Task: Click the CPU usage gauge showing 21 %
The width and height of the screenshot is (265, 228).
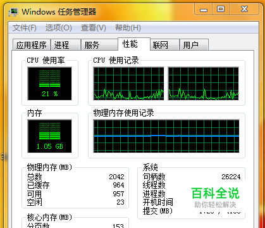Action: 49,84
